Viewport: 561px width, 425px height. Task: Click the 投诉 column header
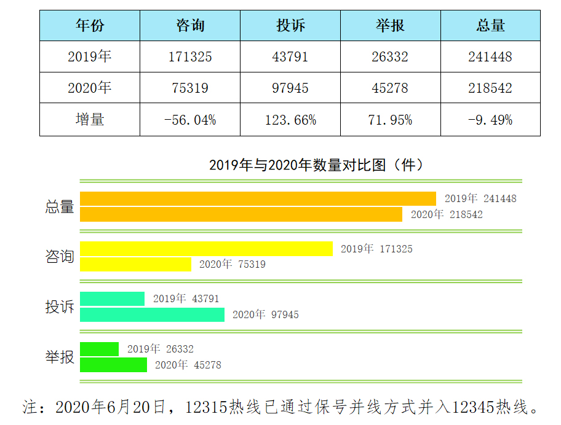[x=290, y=25]
